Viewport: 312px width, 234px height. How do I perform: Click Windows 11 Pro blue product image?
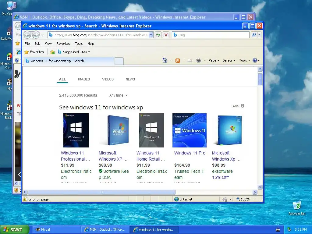point(190,130)
